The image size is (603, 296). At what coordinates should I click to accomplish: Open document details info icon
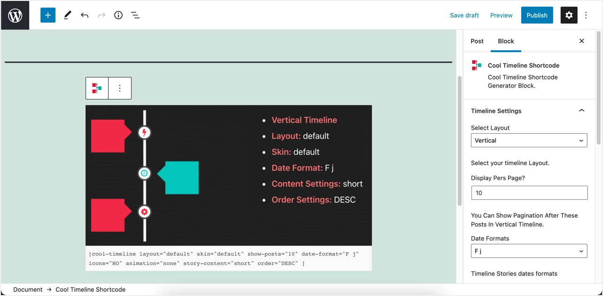[x=118, y=15]
